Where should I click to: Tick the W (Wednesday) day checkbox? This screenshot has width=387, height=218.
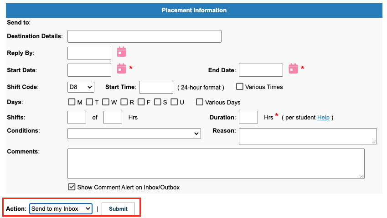106,102
